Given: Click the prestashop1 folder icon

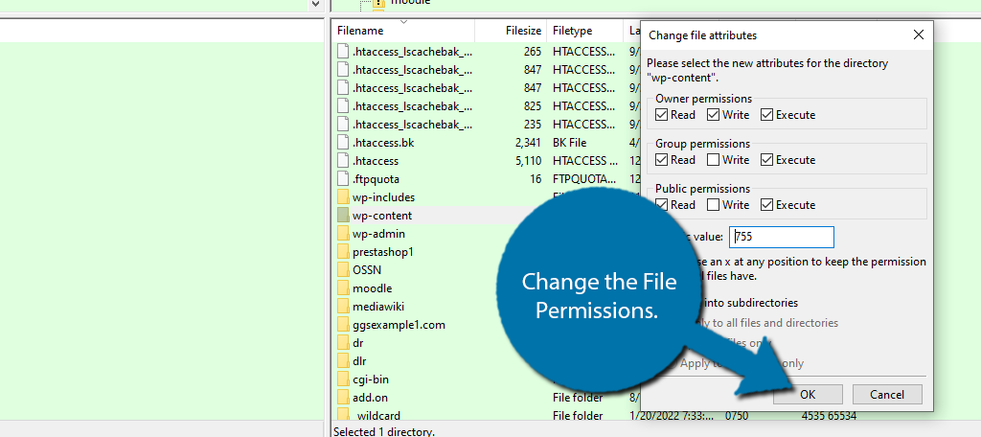Looking at the screenshot, I should (x=343, y=252).
